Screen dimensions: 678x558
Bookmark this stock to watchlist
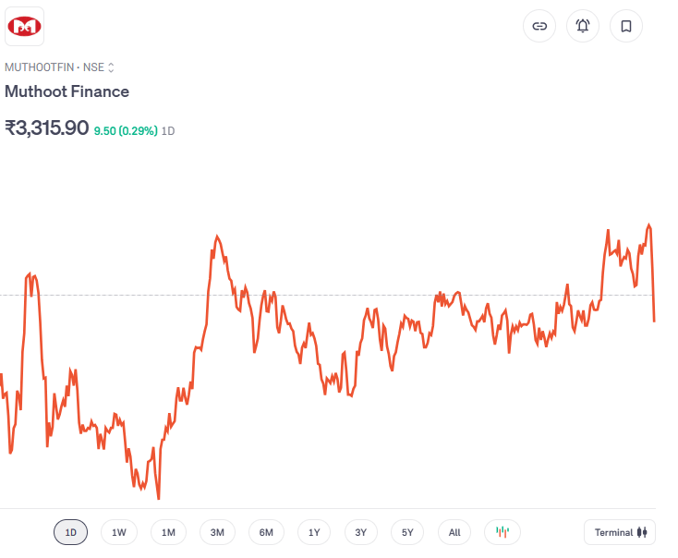click(x=626, y=26)
